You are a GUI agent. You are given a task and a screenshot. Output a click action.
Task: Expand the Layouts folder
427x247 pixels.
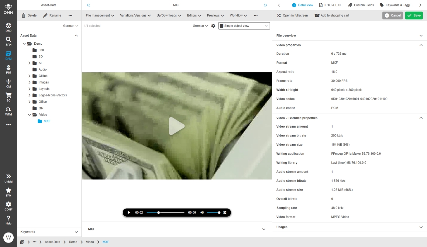pyautogui.click(x=29, y=89)
